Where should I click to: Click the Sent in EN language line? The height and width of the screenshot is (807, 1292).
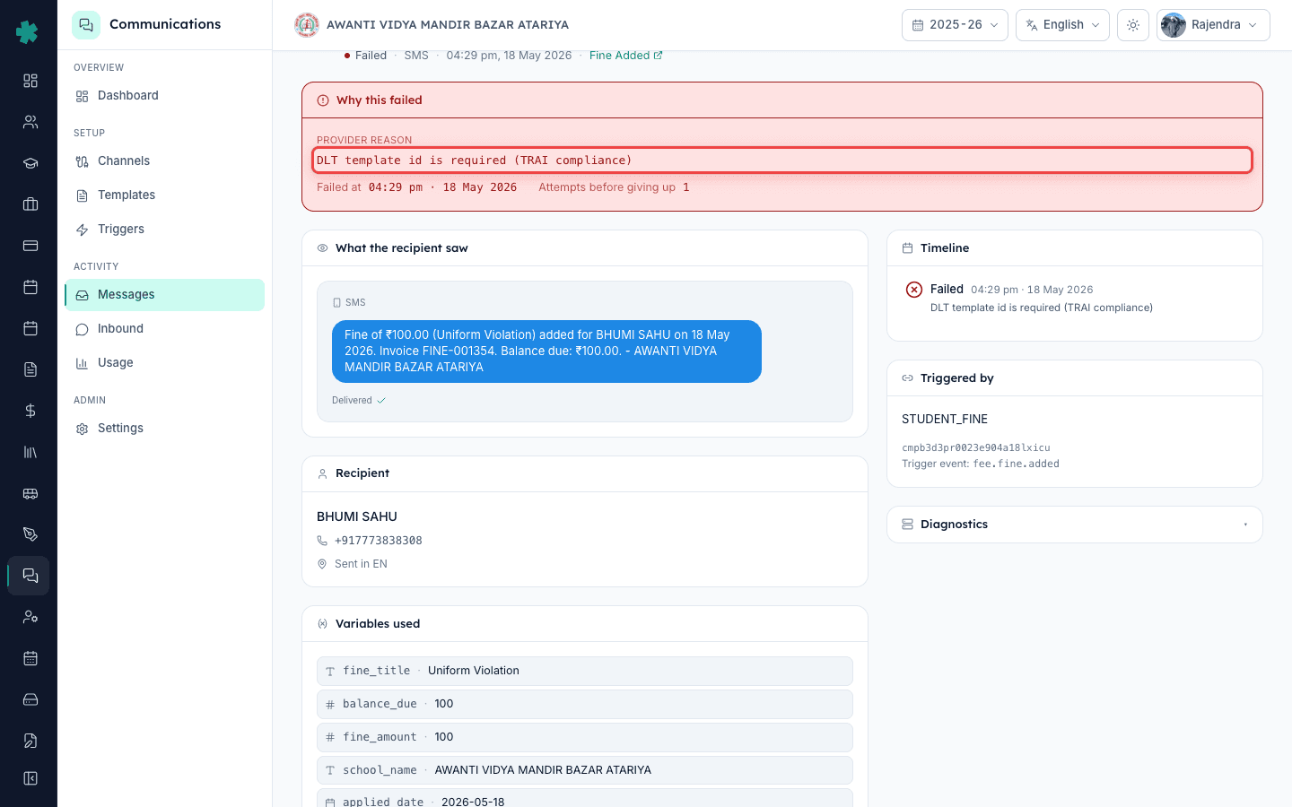coord(361,564)
